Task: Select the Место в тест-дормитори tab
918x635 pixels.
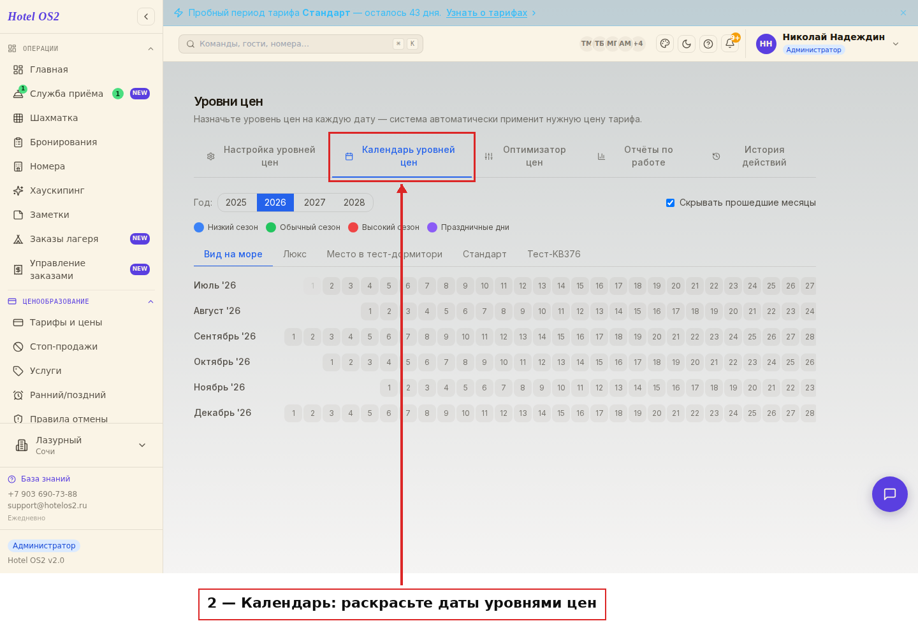Action: click(x=384, y=254)
